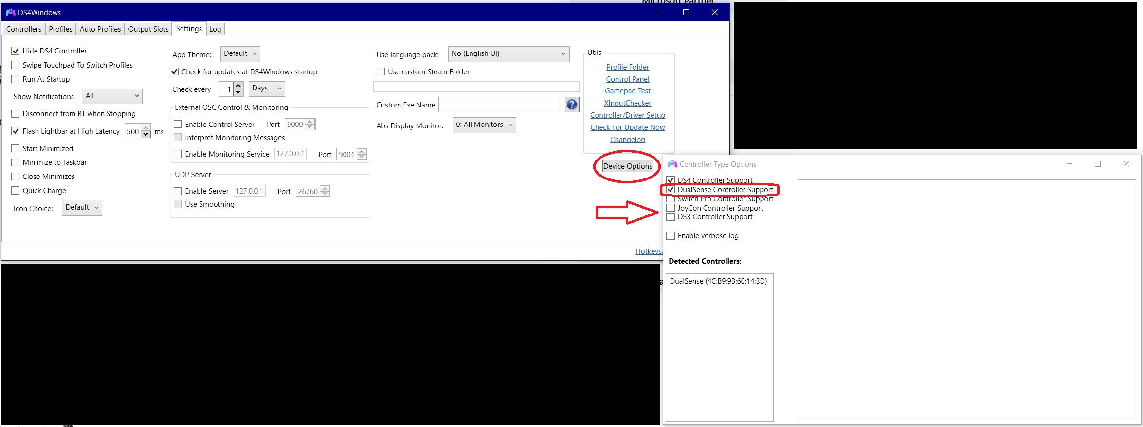Open the Log tab

215,29
